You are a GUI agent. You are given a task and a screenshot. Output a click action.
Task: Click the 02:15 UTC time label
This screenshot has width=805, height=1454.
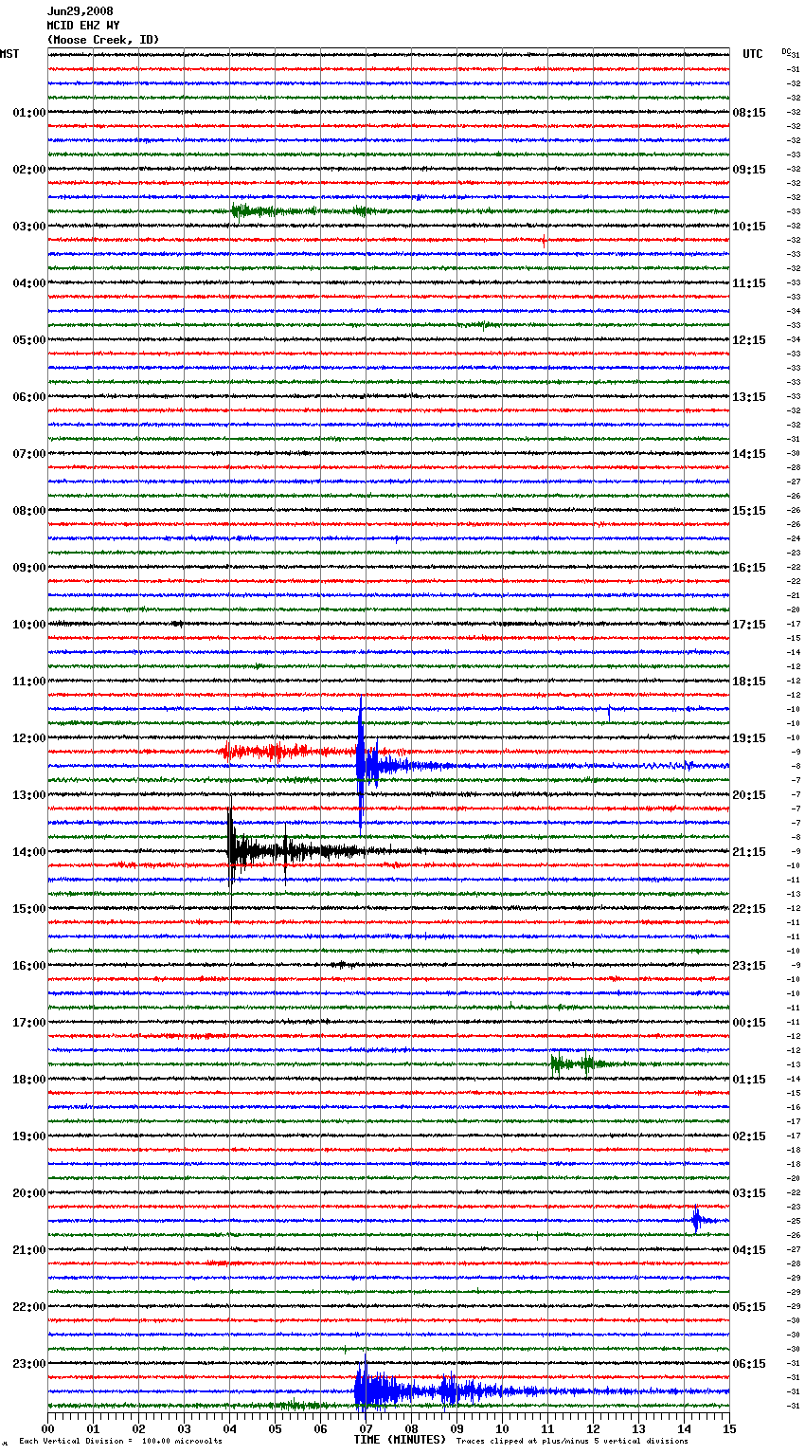(x=749, y=1136)
